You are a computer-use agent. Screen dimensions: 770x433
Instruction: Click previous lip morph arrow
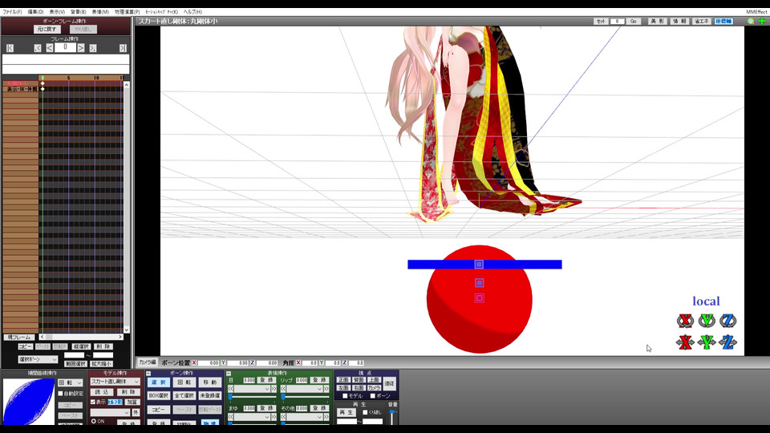[x=283, y=389]
